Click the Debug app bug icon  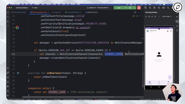click(x=130, y=8)
